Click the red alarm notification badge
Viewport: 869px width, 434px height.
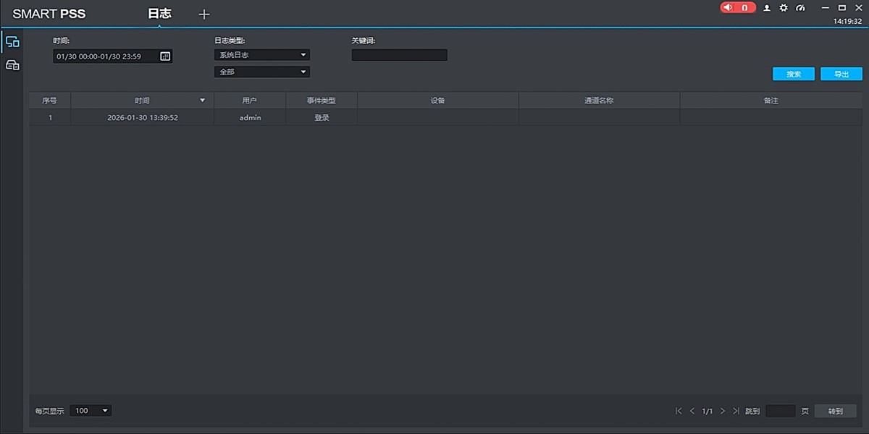(x=737, y=7)
